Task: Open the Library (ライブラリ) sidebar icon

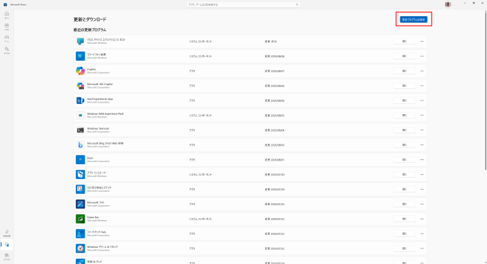Action: pos(7,257)
